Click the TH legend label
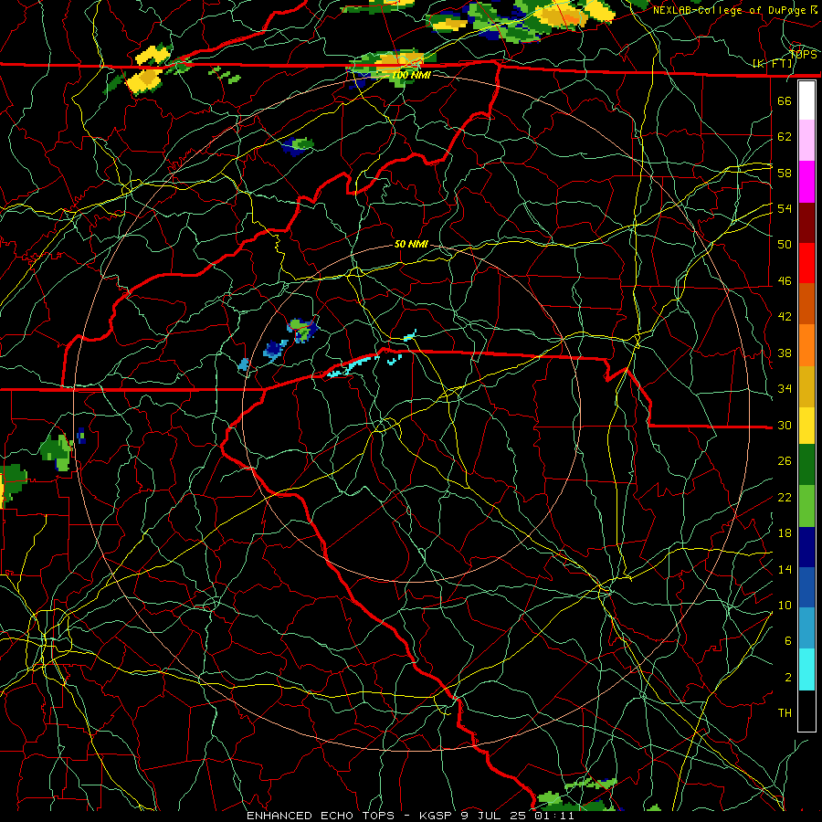822x822 pixels. pos(785,713)
